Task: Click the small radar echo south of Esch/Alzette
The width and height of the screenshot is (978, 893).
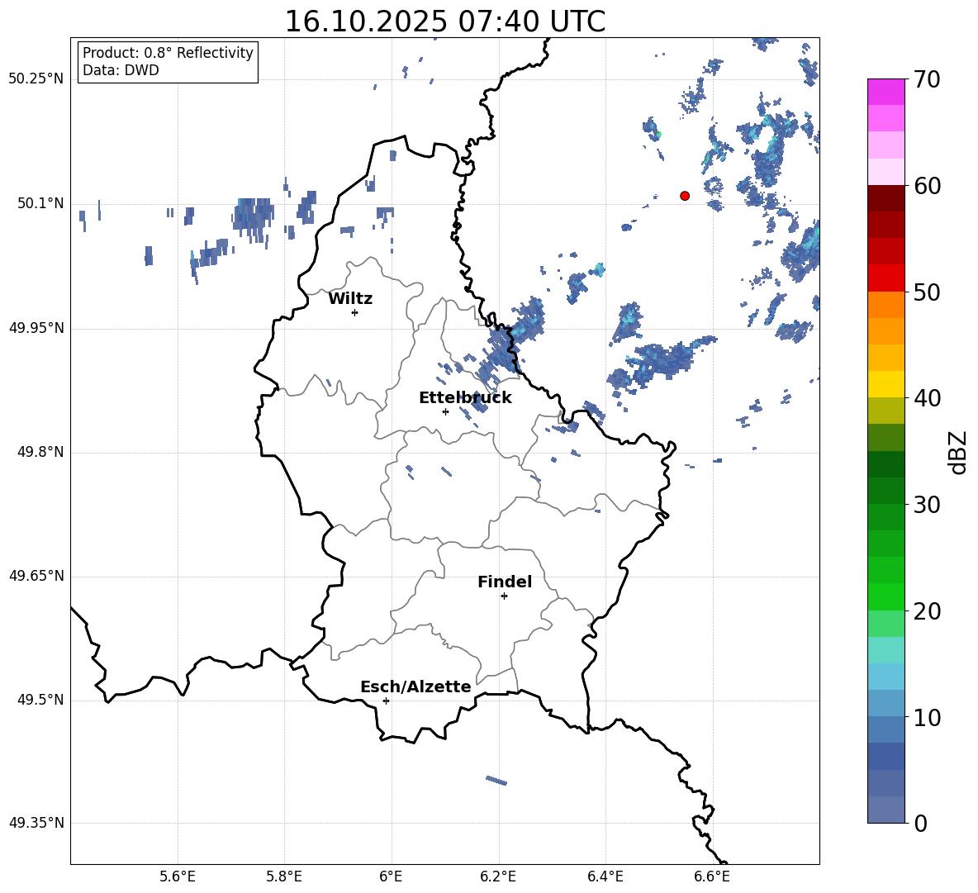Action: [x=496, y=780]
